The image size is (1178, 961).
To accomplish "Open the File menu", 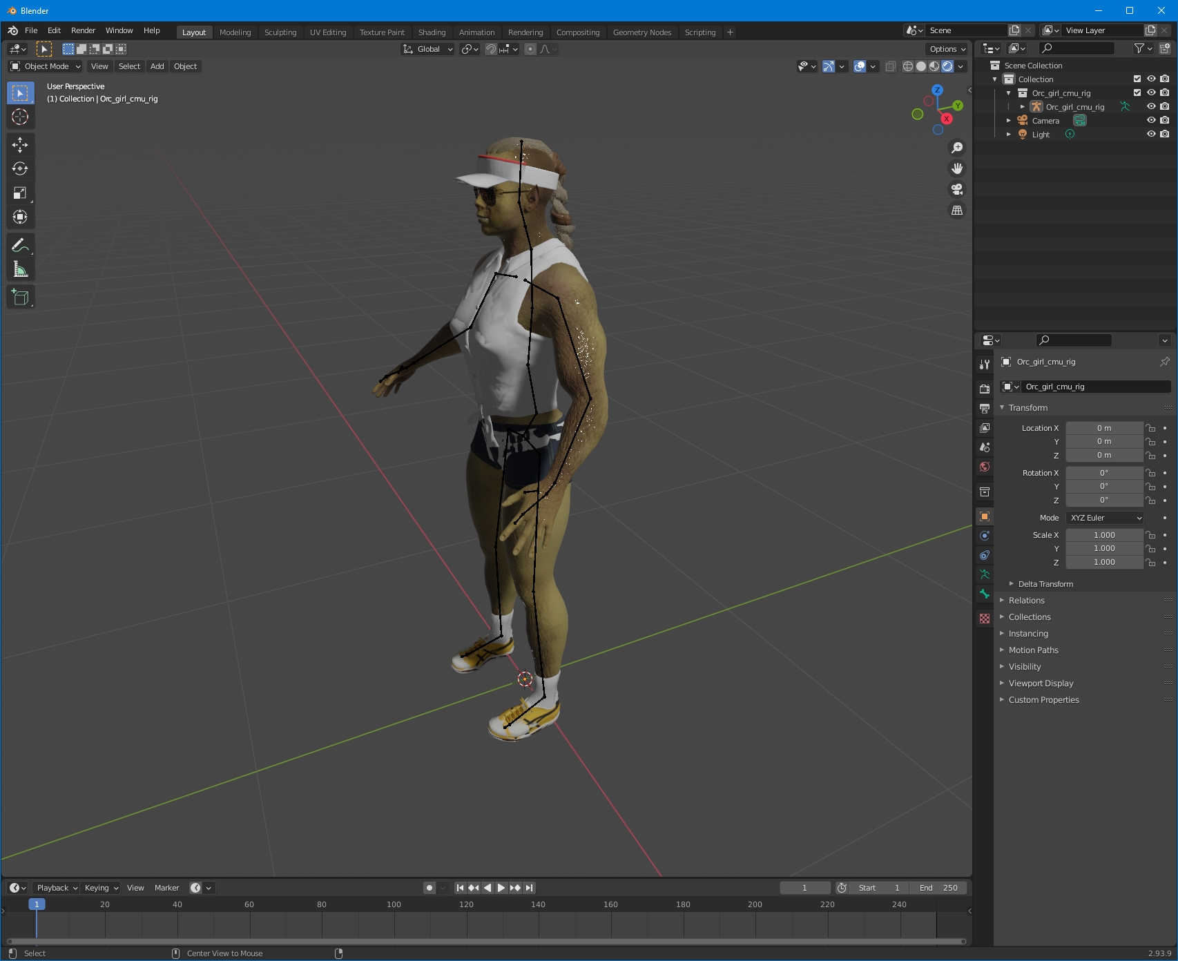I will click(x=31, y=30).
